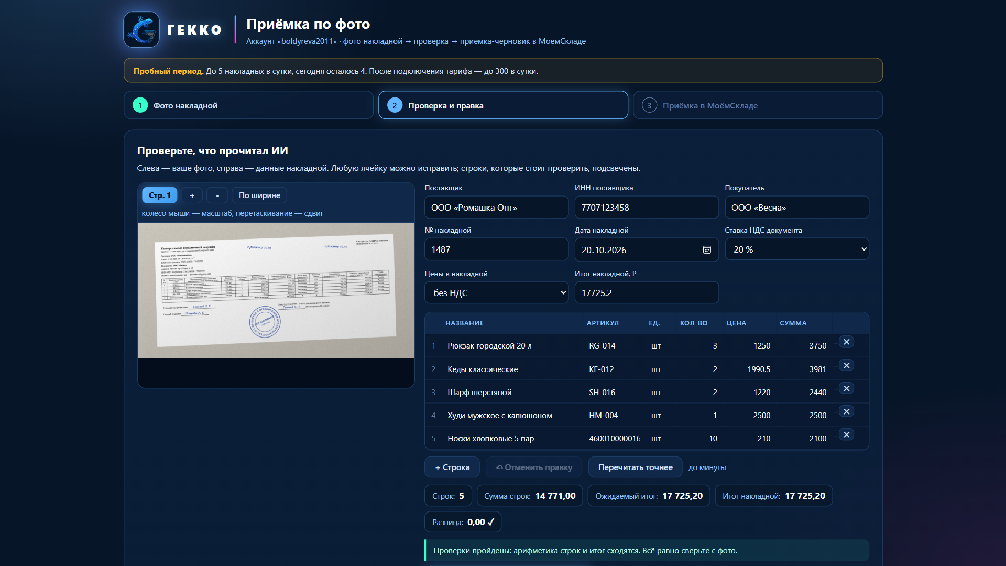Image resolution: width=1006 pixels, height=566 pixels.
Task: Select page Стр. 1 of the photo
Action: 160,195
